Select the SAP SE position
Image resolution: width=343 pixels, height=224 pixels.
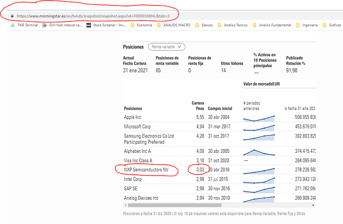131,189
